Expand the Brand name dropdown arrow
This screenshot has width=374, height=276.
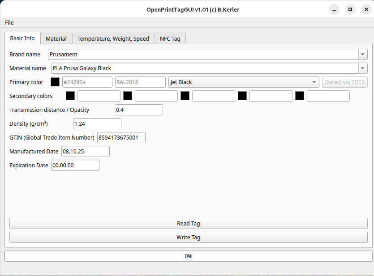[362, 54]
